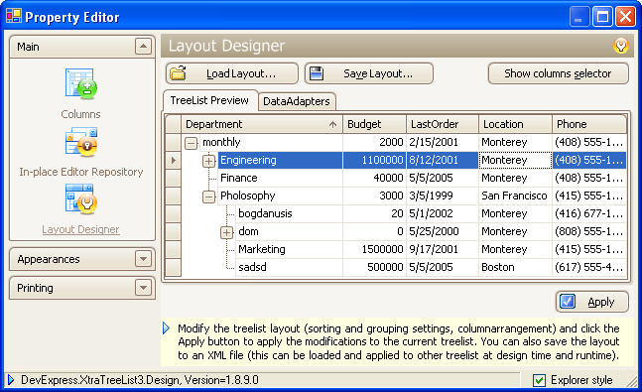Click the 3/5/1999 LastOrder cell

click(x=443, y=196)
